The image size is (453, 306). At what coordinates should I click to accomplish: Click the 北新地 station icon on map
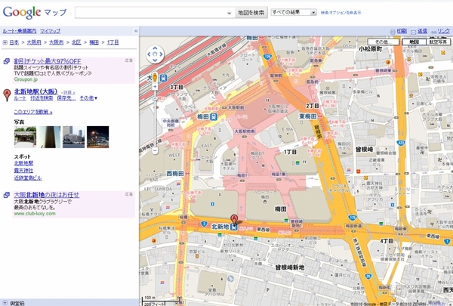click(234, 227)
